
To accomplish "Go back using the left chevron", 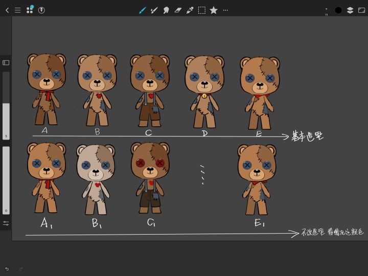I will coord(7,10).
